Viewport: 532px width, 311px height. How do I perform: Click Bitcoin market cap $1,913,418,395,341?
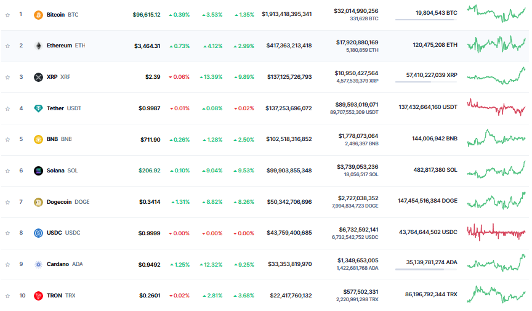click(x=287, y=14)
